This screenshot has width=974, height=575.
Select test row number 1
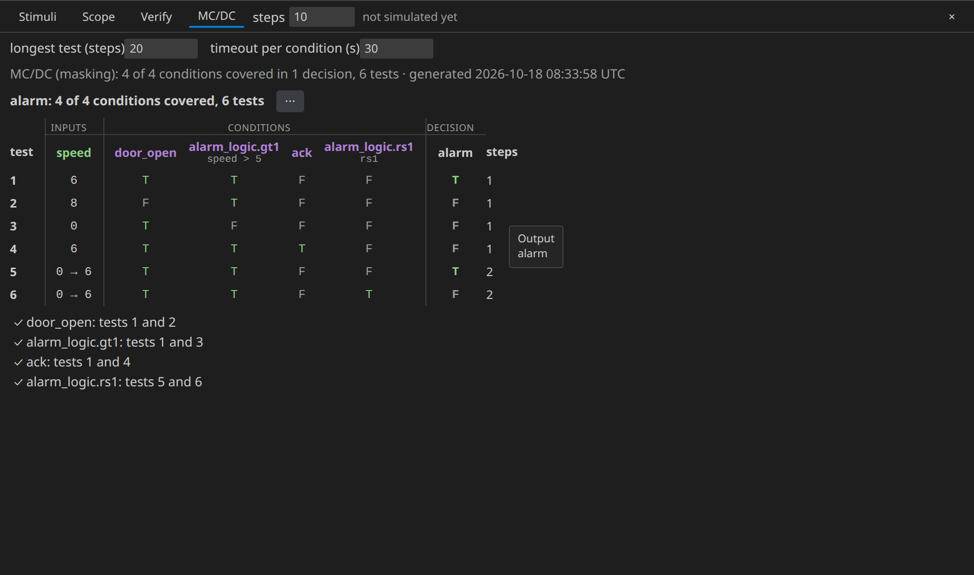coord(13,180)
